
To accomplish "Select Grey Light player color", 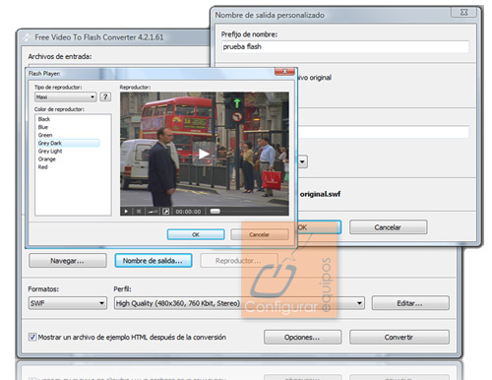I will [x=50, y=151].
